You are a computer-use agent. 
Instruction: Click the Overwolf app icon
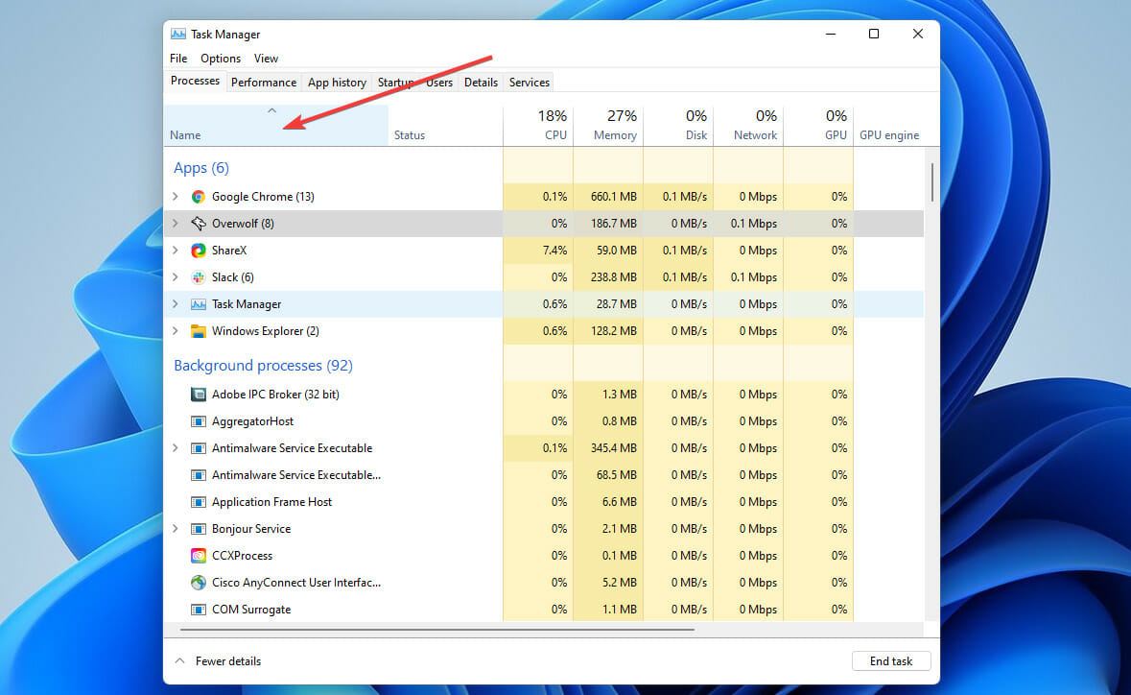[x=199, y=223]
